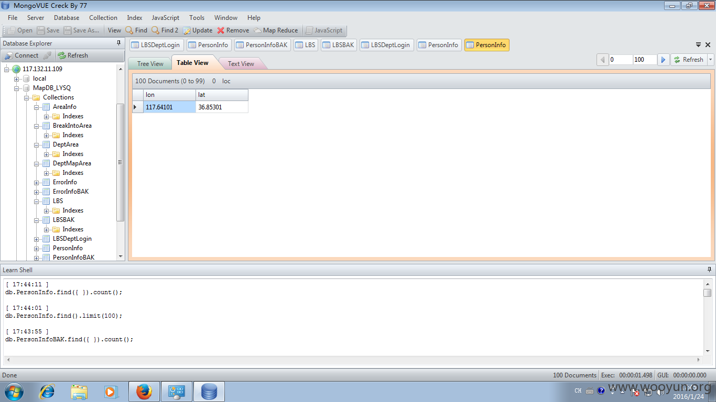
Task: Open the document tabs list dropdown arrow
Action: 699,45
